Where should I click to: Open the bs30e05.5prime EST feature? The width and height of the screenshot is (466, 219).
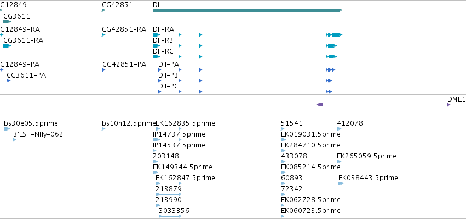7,129
